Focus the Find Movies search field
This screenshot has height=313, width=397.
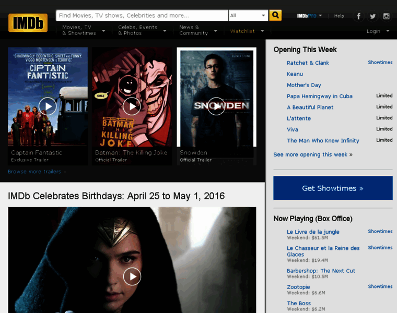142,16
